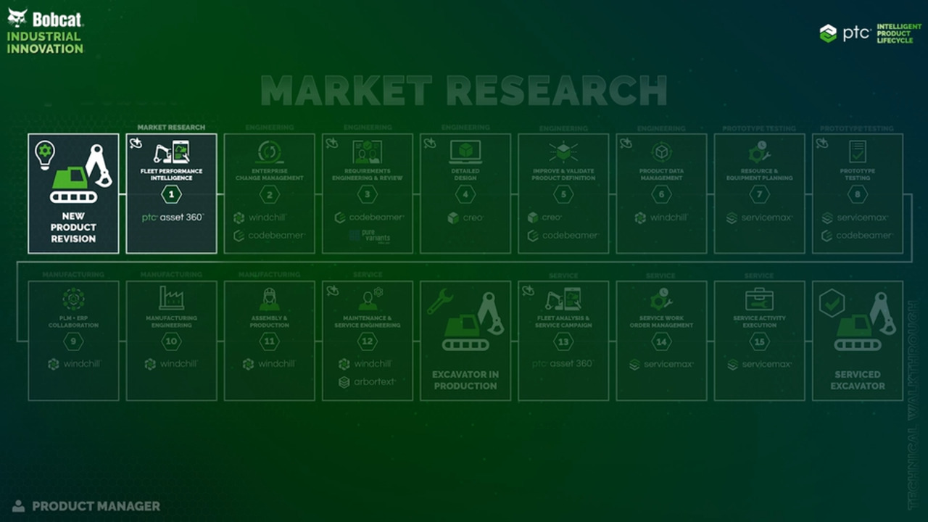
Task: Select the Product Manager role label
Action: (x=86, y=506)
